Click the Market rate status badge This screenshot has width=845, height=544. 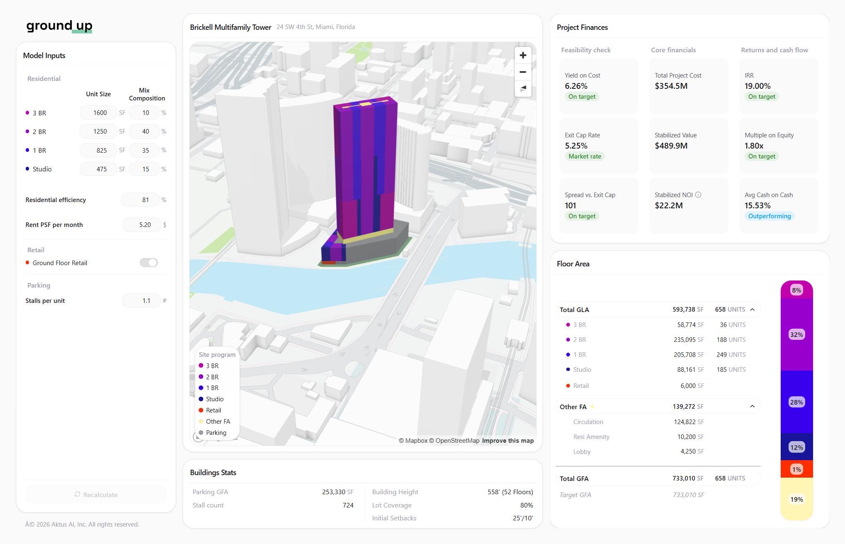tap(584, 156)
